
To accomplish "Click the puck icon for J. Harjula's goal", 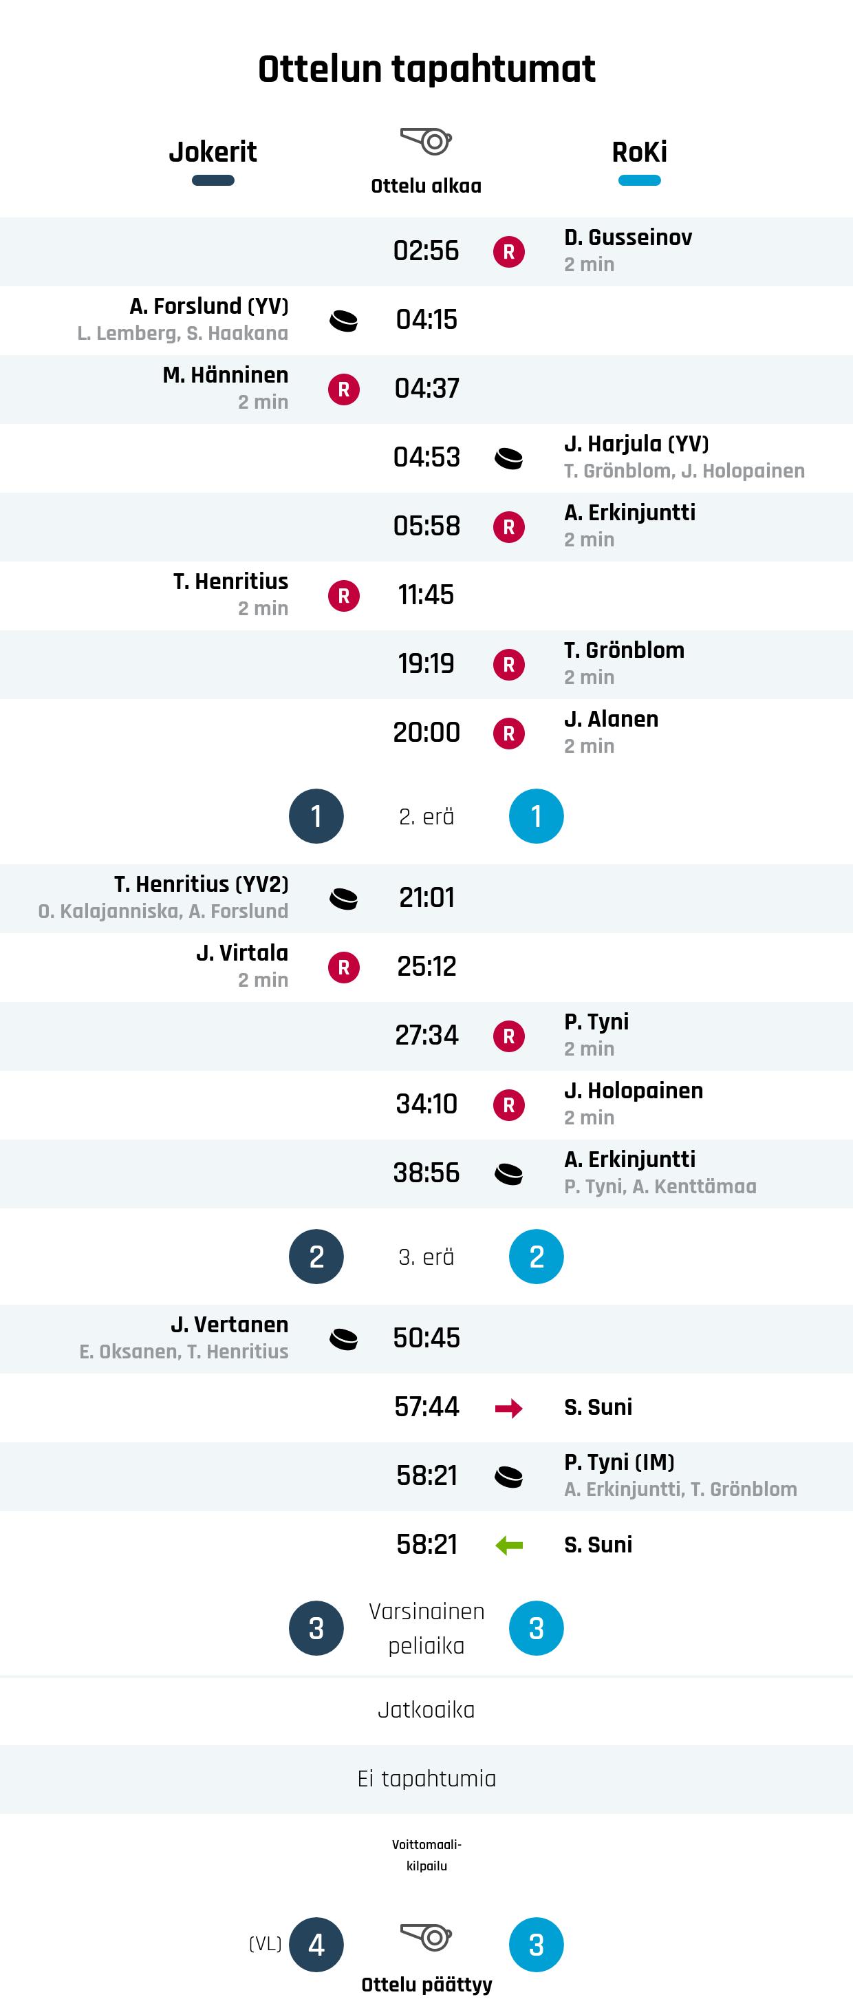I will click(508, 458).
